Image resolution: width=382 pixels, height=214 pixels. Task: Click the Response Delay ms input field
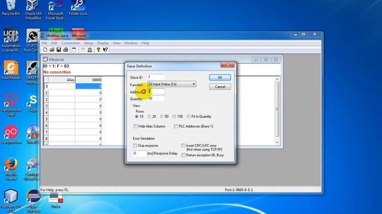point(140,153)
